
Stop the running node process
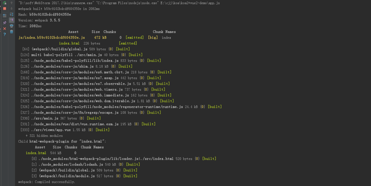click(x=4, y=9)
